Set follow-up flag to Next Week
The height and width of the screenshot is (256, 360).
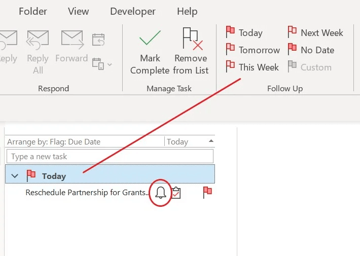tap(315, 33)
